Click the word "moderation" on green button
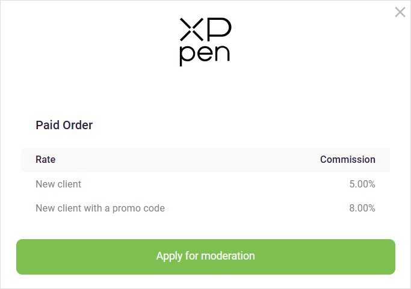Image resolution: width=411 pixels, height=289 pixels. point(228,256)
